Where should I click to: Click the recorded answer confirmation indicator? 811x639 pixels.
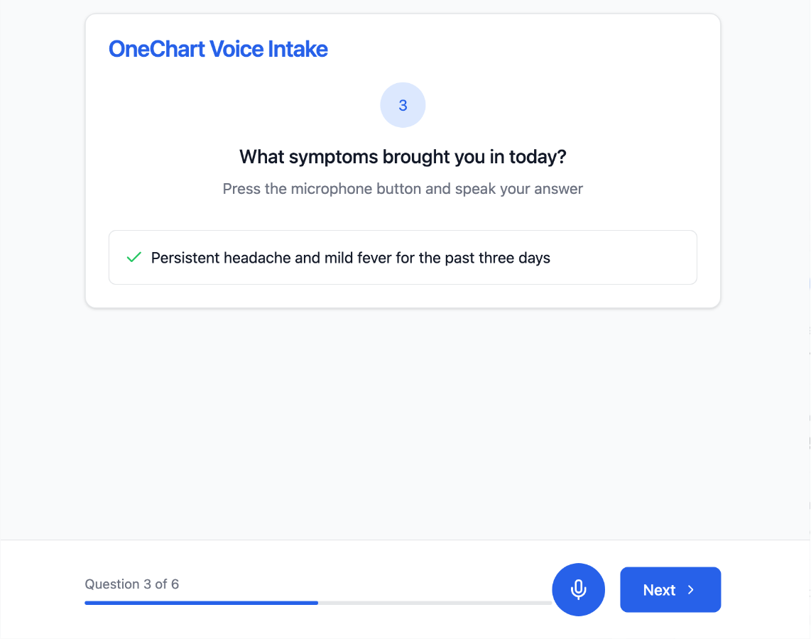click(133, 257)
